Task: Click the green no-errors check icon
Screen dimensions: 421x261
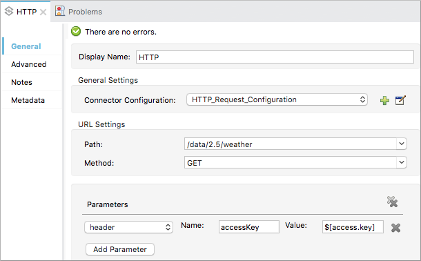Action: pyautogui.click(x=76, y=32)
